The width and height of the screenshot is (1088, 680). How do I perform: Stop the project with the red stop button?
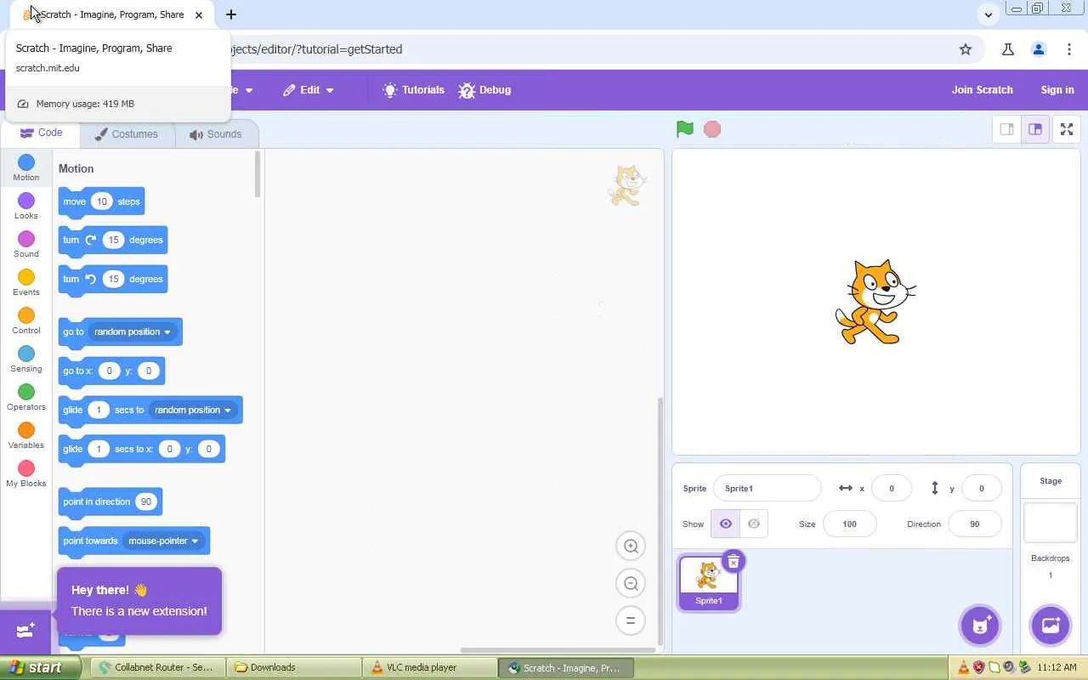712,129
